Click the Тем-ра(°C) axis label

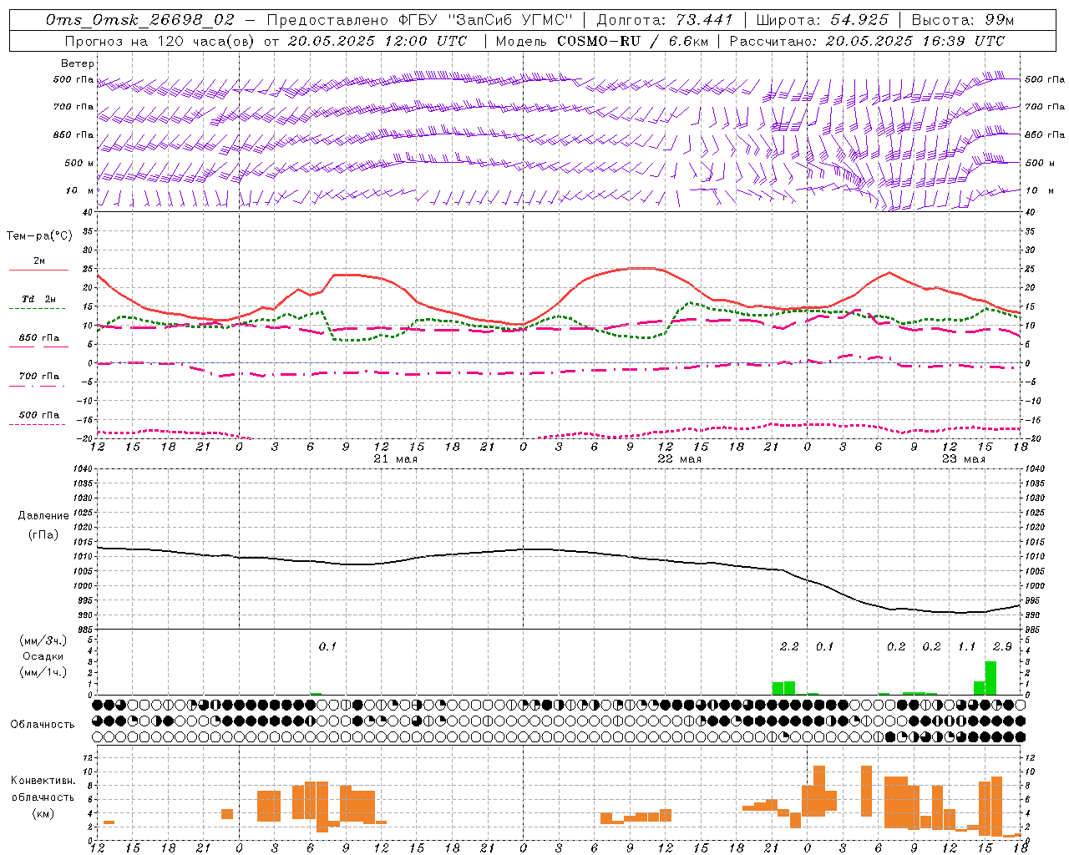39,236
